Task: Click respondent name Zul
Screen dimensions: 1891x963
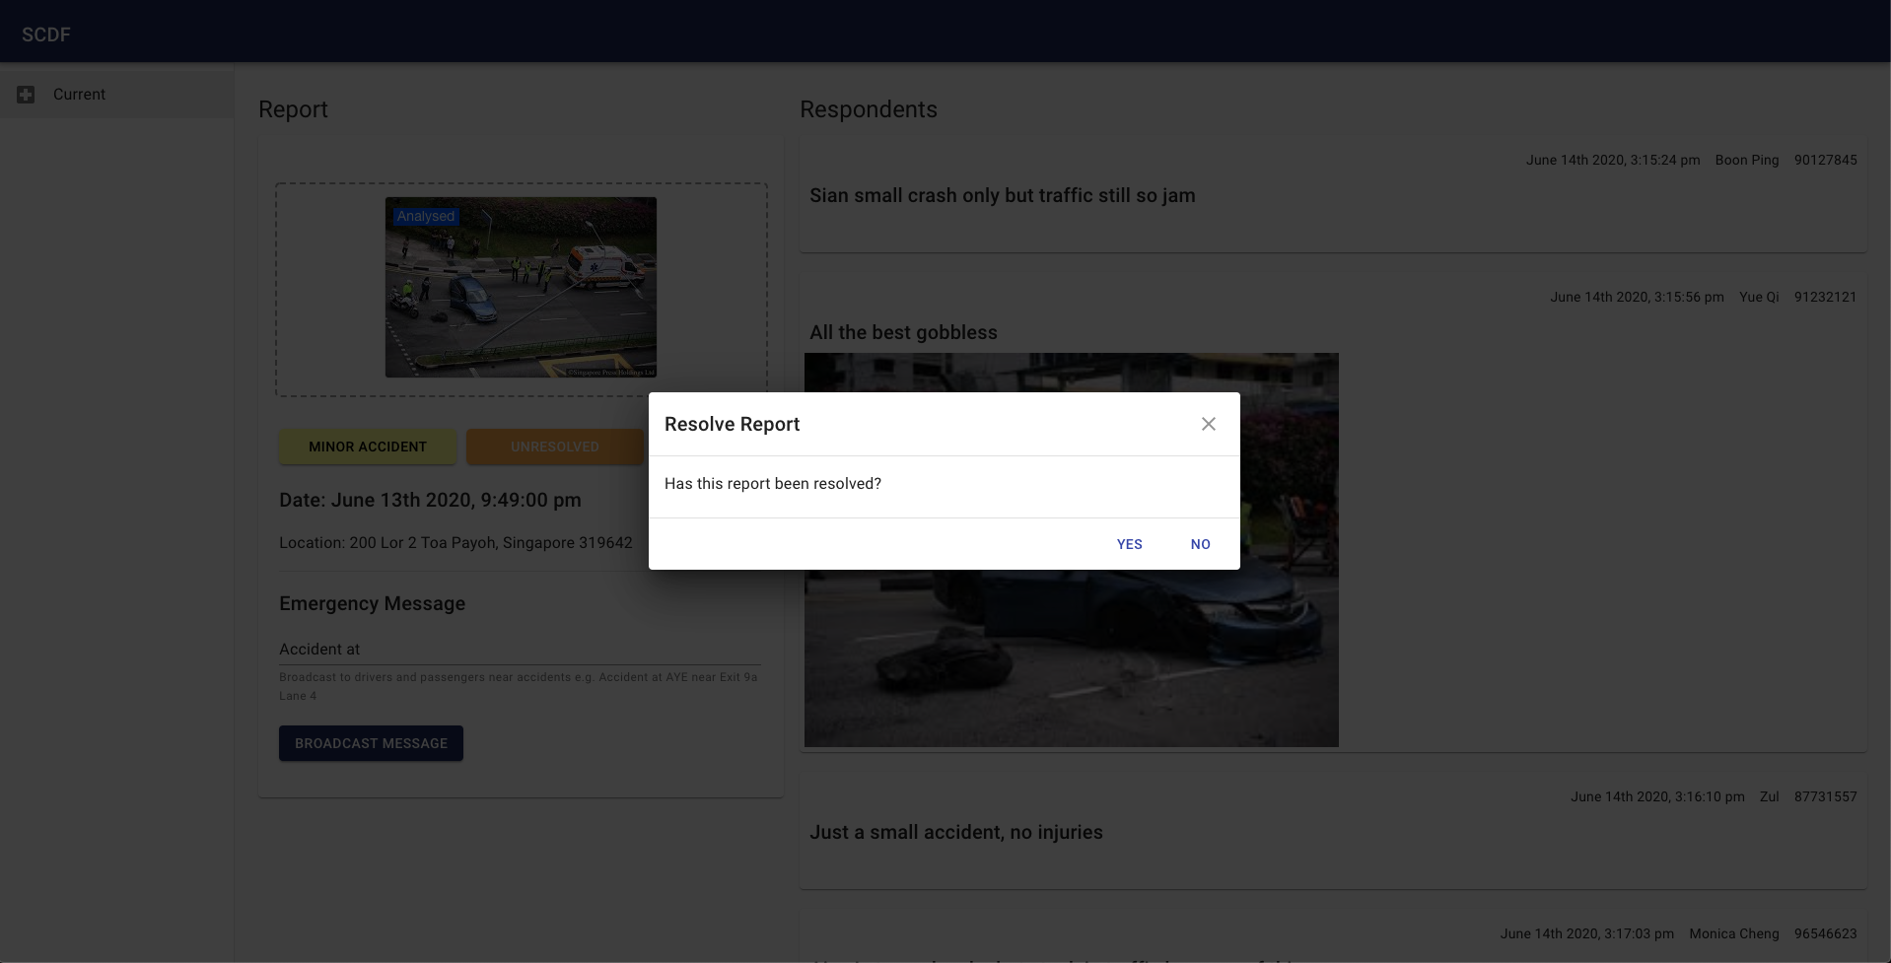Action: tap(1770, 796)
